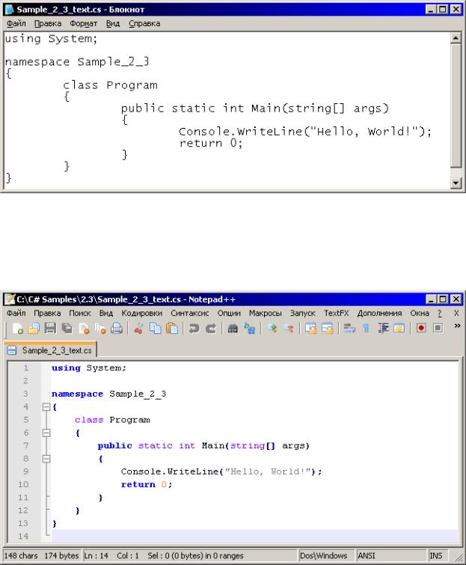466x565 pixels.
Task: Click the Stop recording square icon
Action: (438, 328)
